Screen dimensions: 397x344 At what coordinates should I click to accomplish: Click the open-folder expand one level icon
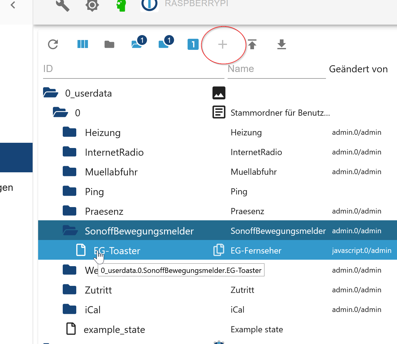point(139,42)
